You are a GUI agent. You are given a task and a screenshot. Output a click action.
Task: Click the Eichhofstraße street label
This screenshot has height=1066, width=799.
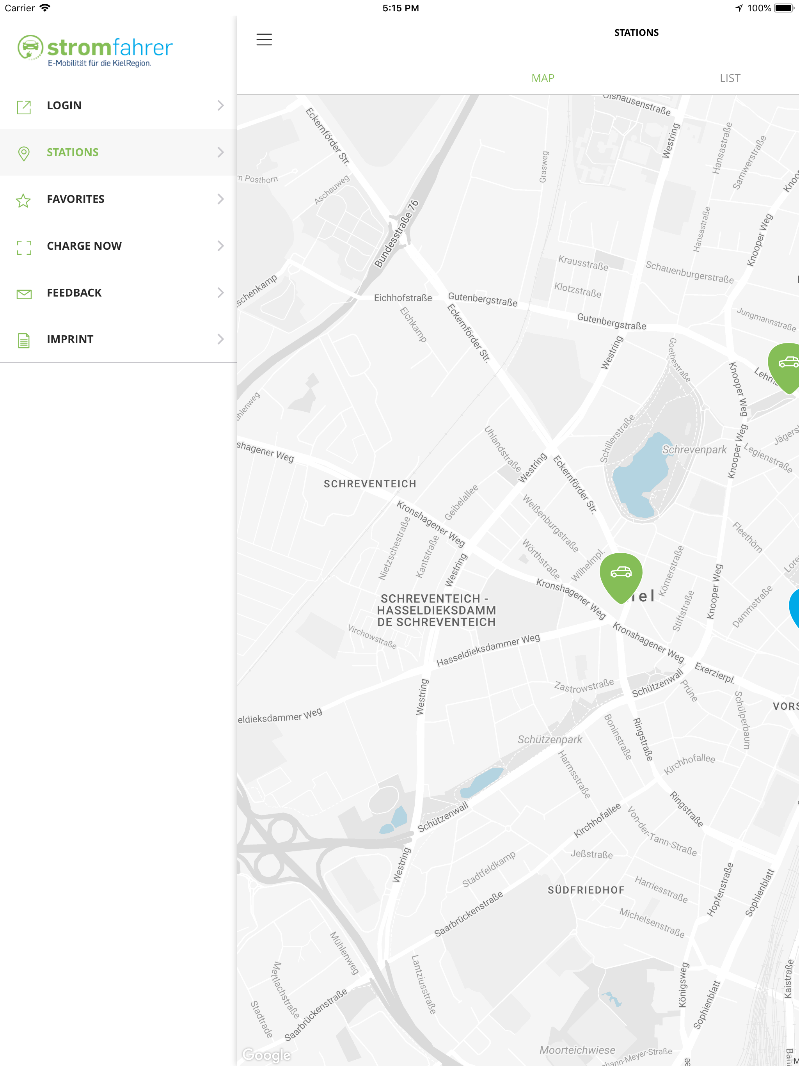coord(403,298)
